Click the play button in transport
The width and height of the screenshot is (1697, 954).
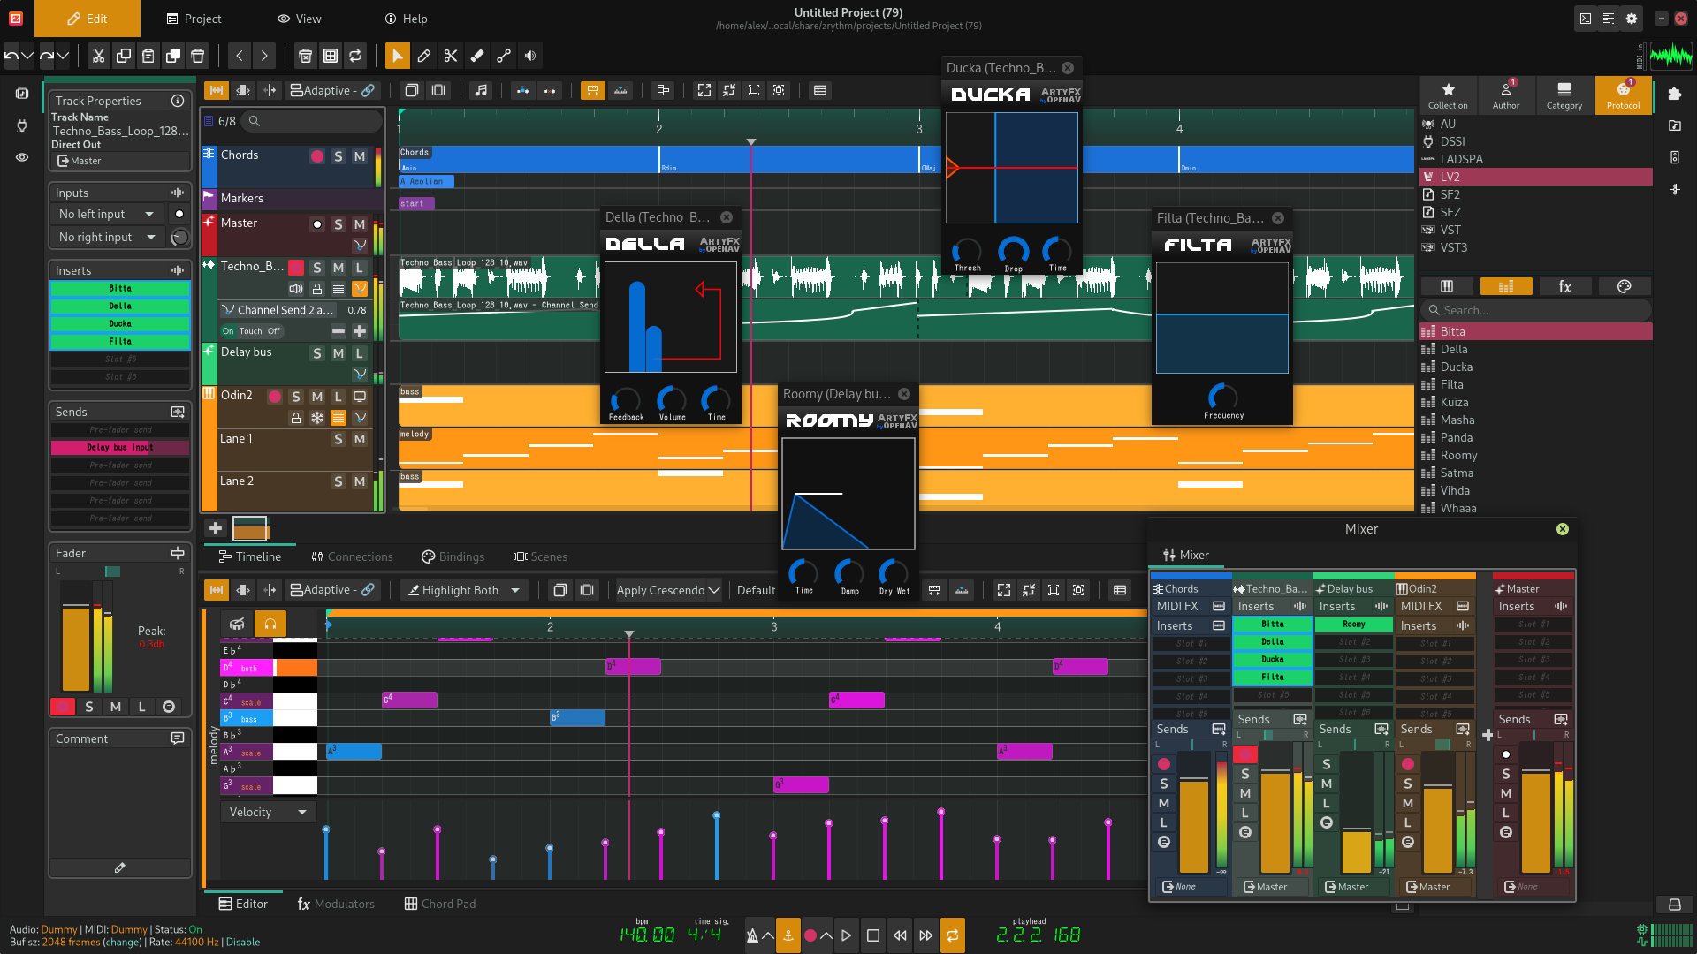pos(847,935)
